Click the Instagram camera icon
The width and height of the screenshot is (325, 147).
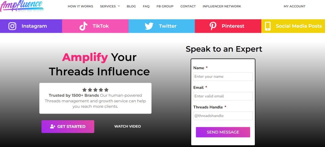coord(12,26)
